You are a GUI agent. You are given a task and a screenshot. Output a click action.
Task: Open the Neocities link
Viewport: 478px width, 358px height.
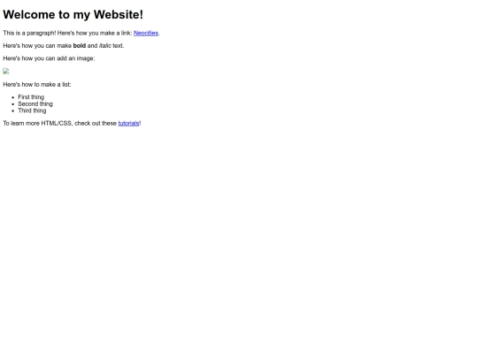(146, 34)
